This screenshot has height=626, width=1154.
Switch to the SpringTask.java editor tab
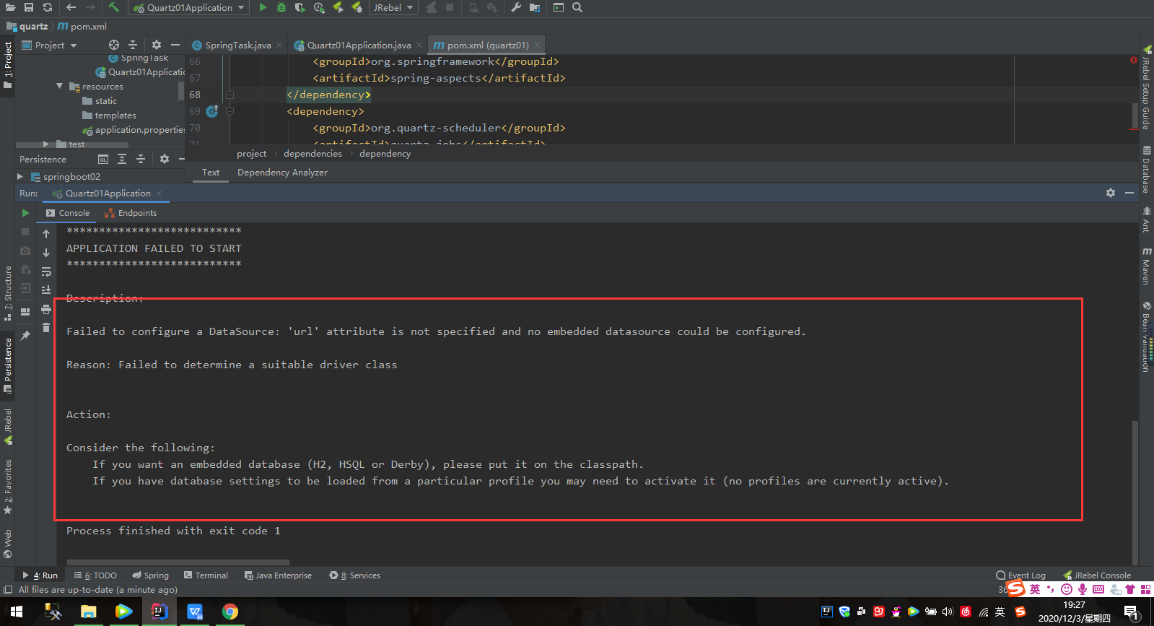pyautogui.click(x=237, y=45)
